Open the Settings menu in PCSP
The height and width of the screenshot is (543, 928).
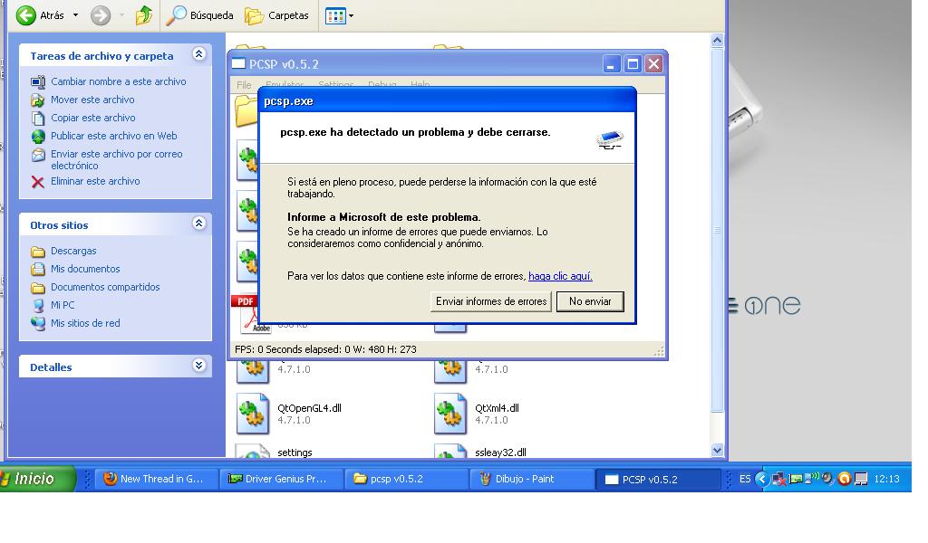tap(335, 85)
